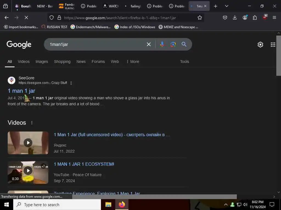Screen dimensions: 281x210
Task: Click the Windows taskbar search box
Action: click(x=57, y=205)
